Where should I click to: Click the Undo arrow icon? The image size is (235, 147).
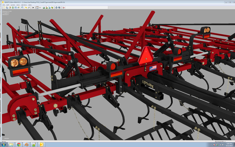click(26, 7)
